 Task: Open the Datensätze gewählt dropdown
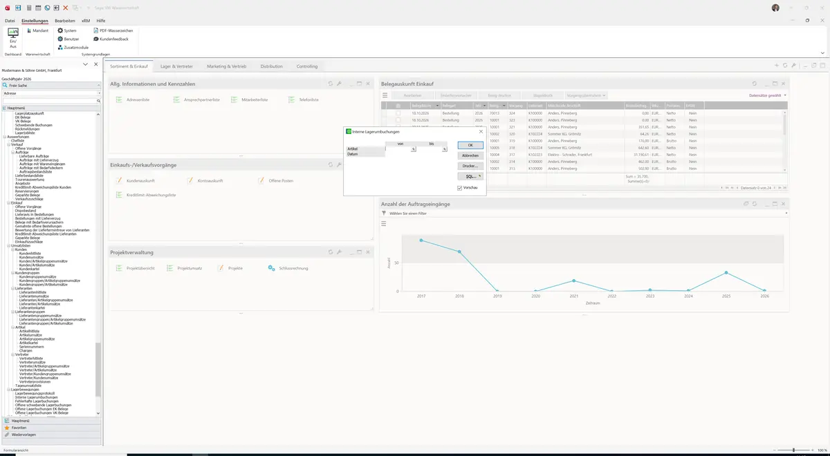pos(768,95)
